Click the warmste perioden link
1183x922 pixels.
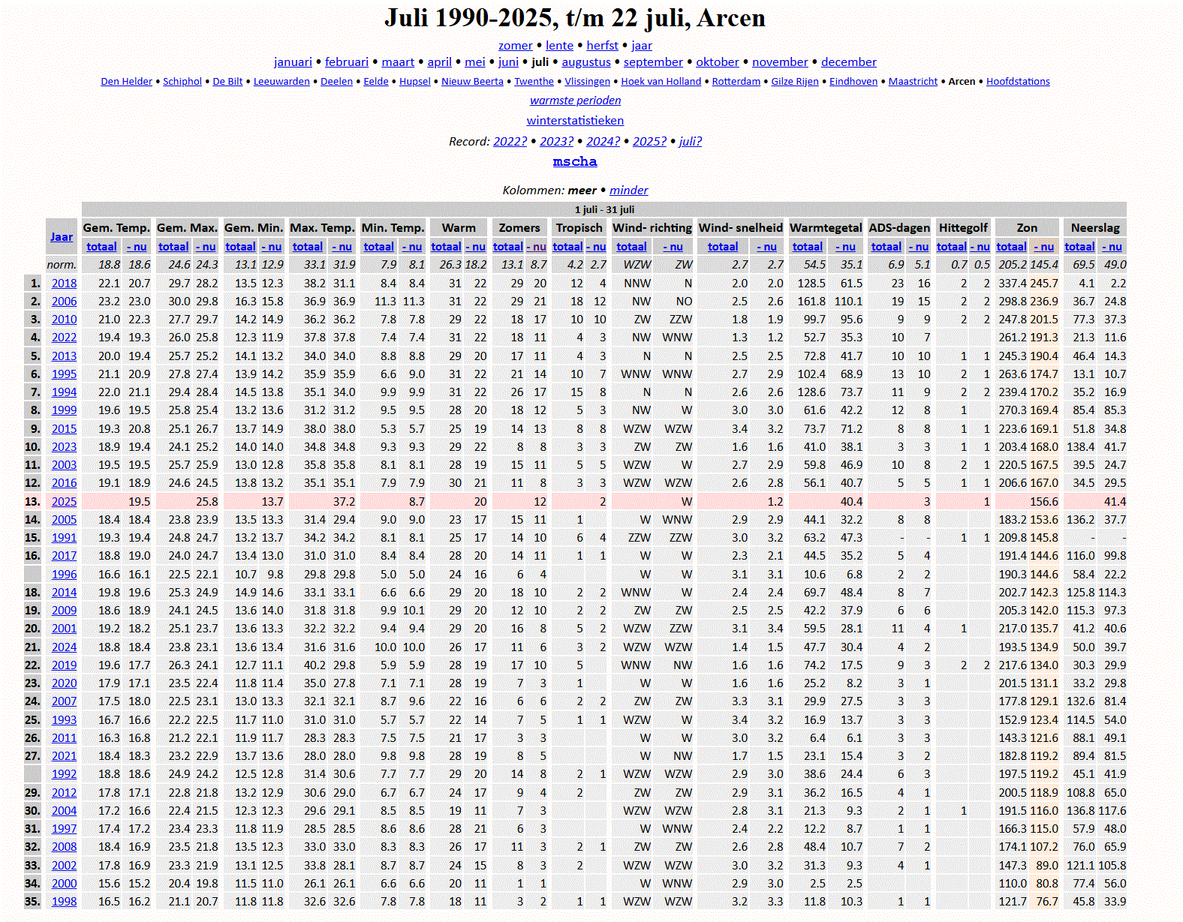575,101
